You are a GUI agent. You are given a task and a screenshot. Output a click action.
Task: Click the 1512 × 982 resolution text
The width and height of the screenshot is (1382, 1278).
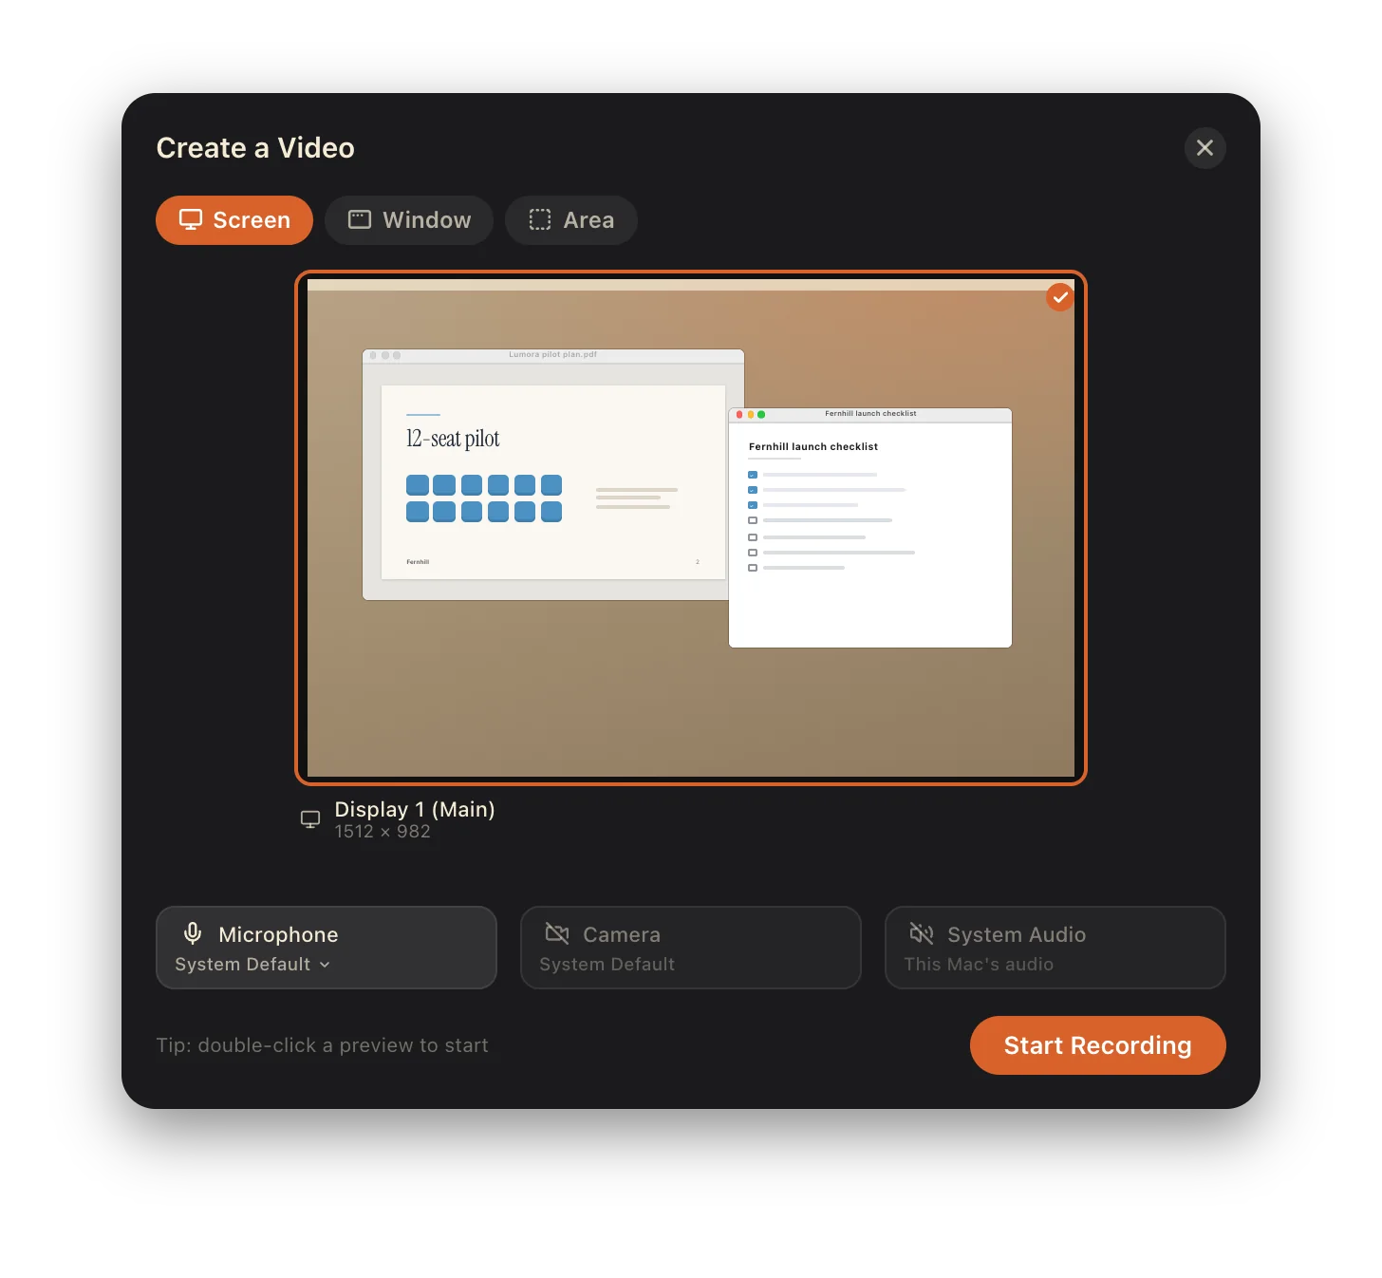(x=383, y=832)
